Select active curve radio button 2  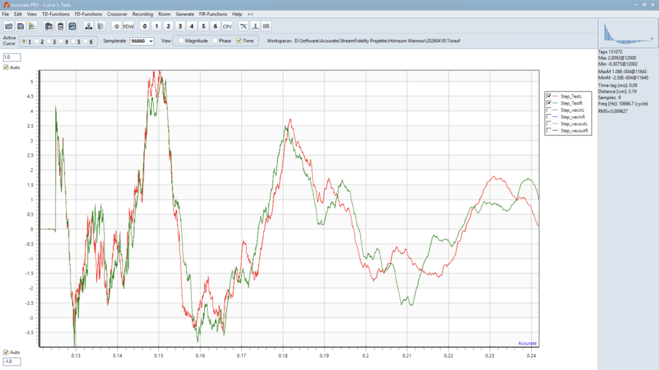(x=36, y=41)
